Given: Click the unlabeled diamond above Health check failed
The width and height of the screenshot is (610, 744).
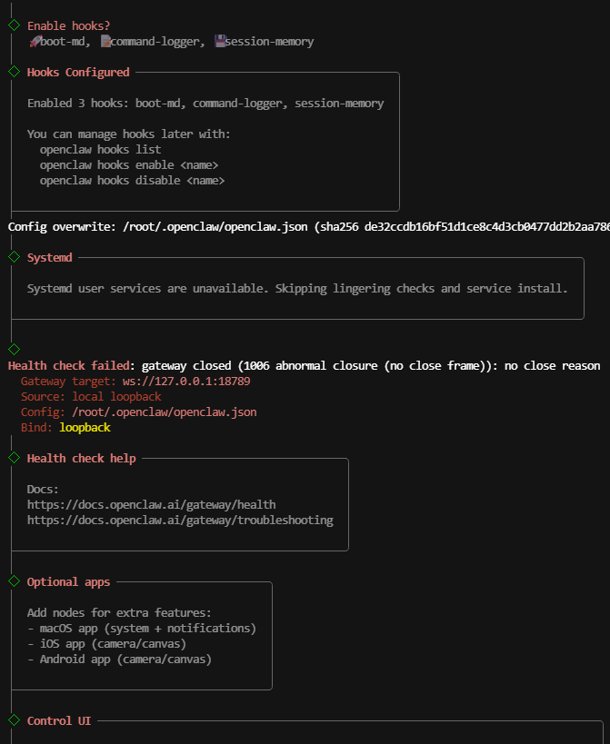Looking at the screenshot, I should coord(14,349).
